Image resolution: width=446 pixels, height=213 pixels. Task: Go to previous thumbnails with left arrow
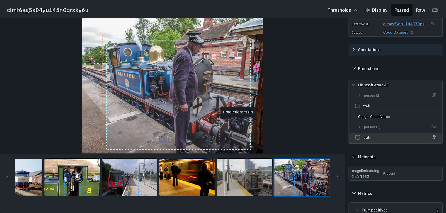click(8, 177)
